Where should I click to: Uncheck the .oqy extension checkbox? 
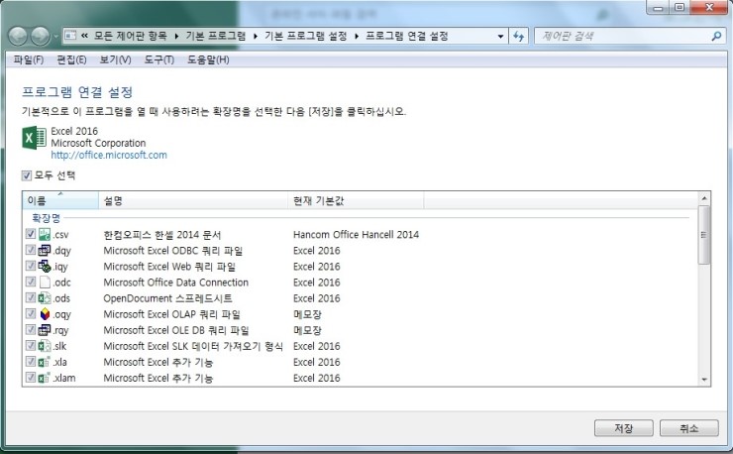pyautogui.click(x=31, y=313)
